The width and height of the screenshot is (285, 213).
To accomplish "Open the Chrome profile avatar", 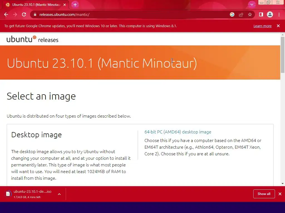I will (x=270, y=14).
